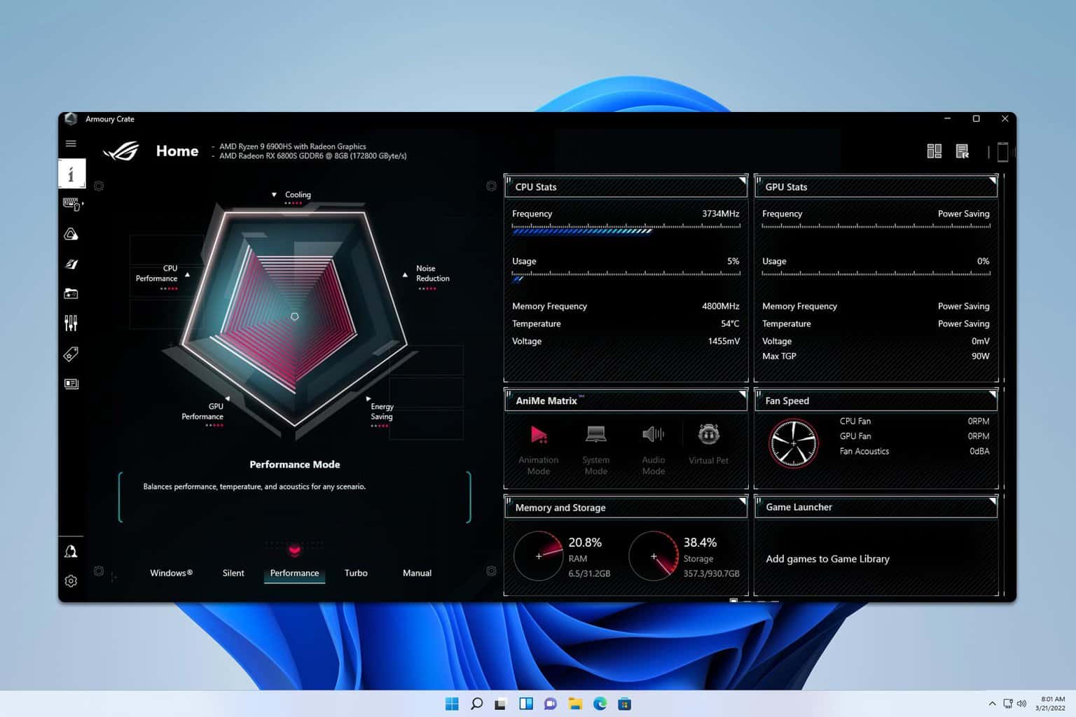The width and height of the screenshot is (1076, 717).
Task: Click the CPU Performance axis label
Action: 157,273
